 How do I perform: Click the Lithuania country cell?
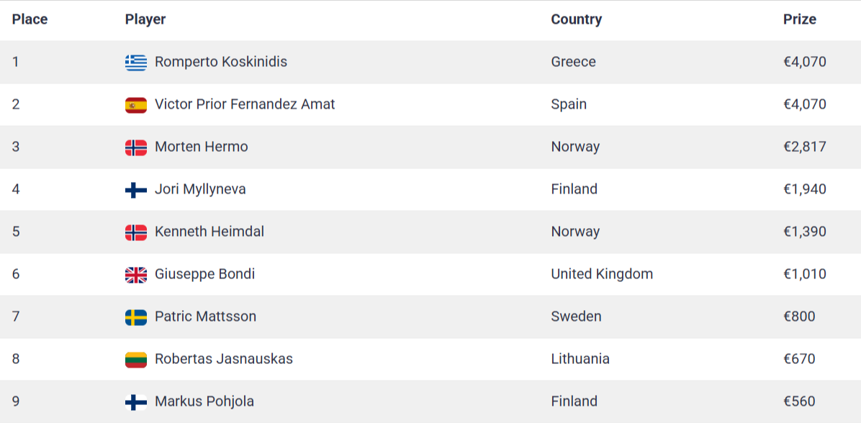(x=580, y=359)
